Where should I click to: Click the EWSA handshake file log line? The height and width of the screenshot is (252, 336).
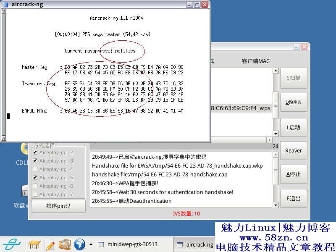[177, 165]
